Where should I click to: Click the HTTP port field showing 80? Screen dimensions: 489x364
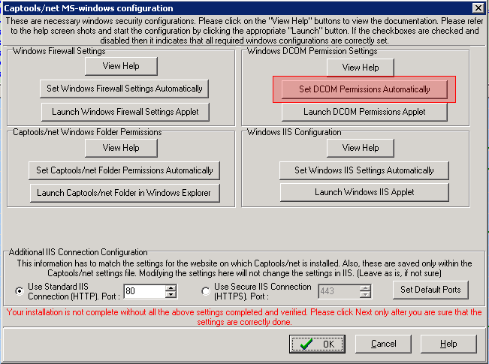point(144,291)
